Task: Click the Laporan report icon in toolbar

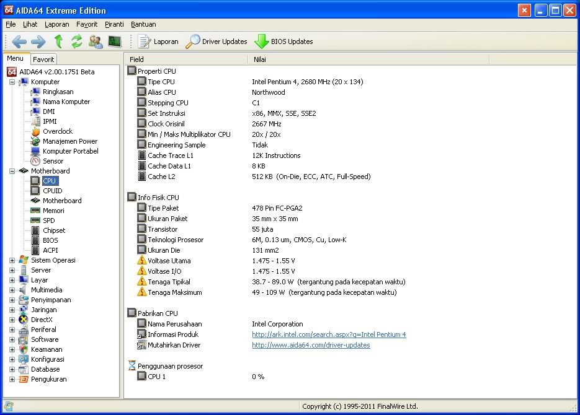Action: [x=145, y=41]
